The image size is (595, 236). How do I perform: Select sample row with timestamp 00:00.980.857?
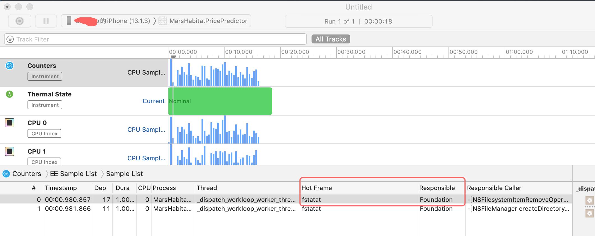click(286, 200)
